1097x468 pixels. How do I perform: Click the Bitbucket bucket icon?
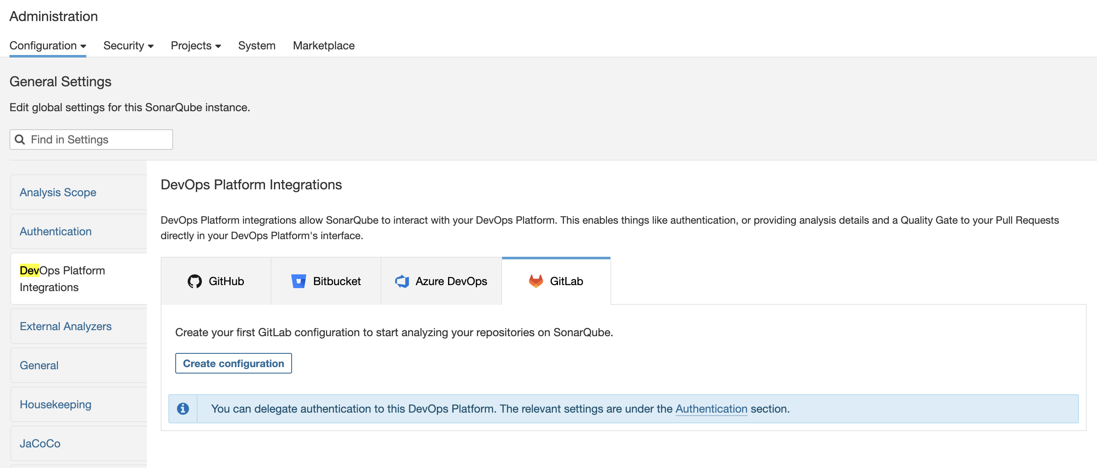[x=299, y=281]
